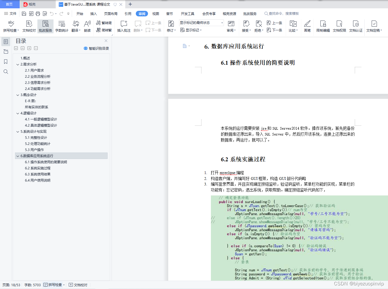Open document finalize (文档定稿)
The image size is (388, 289).
[374, 26]
